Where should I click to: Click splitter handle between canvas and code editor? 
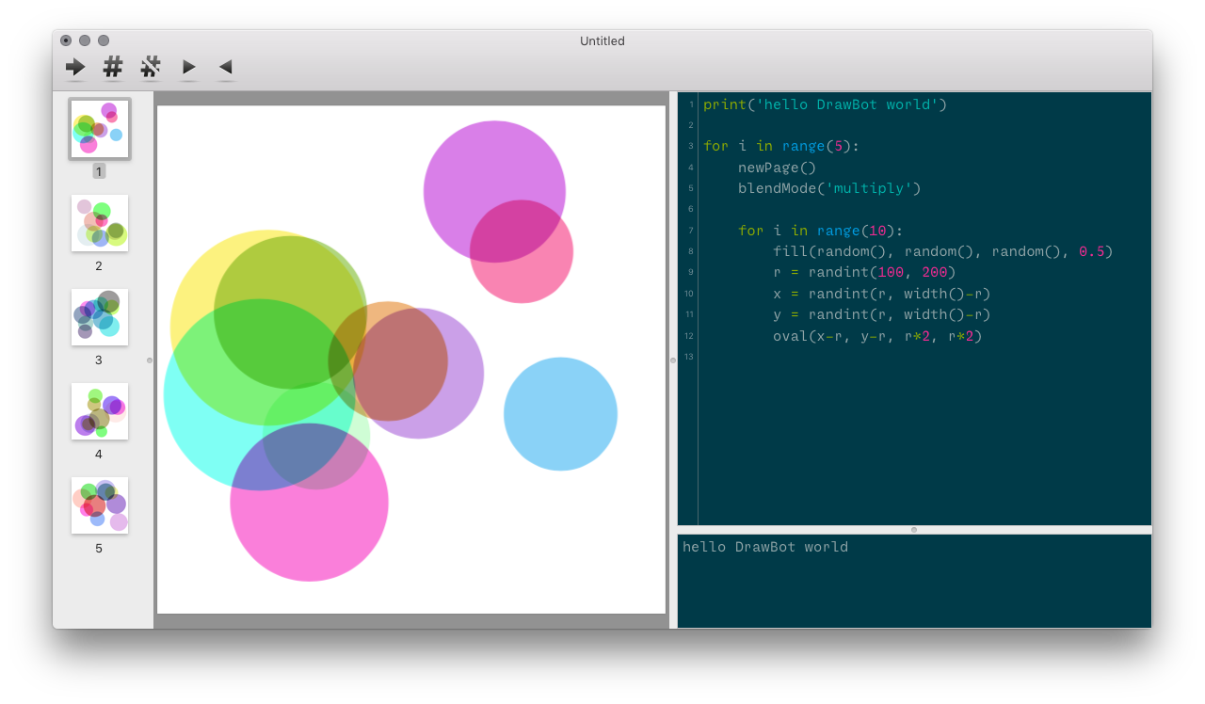point(672,360)
